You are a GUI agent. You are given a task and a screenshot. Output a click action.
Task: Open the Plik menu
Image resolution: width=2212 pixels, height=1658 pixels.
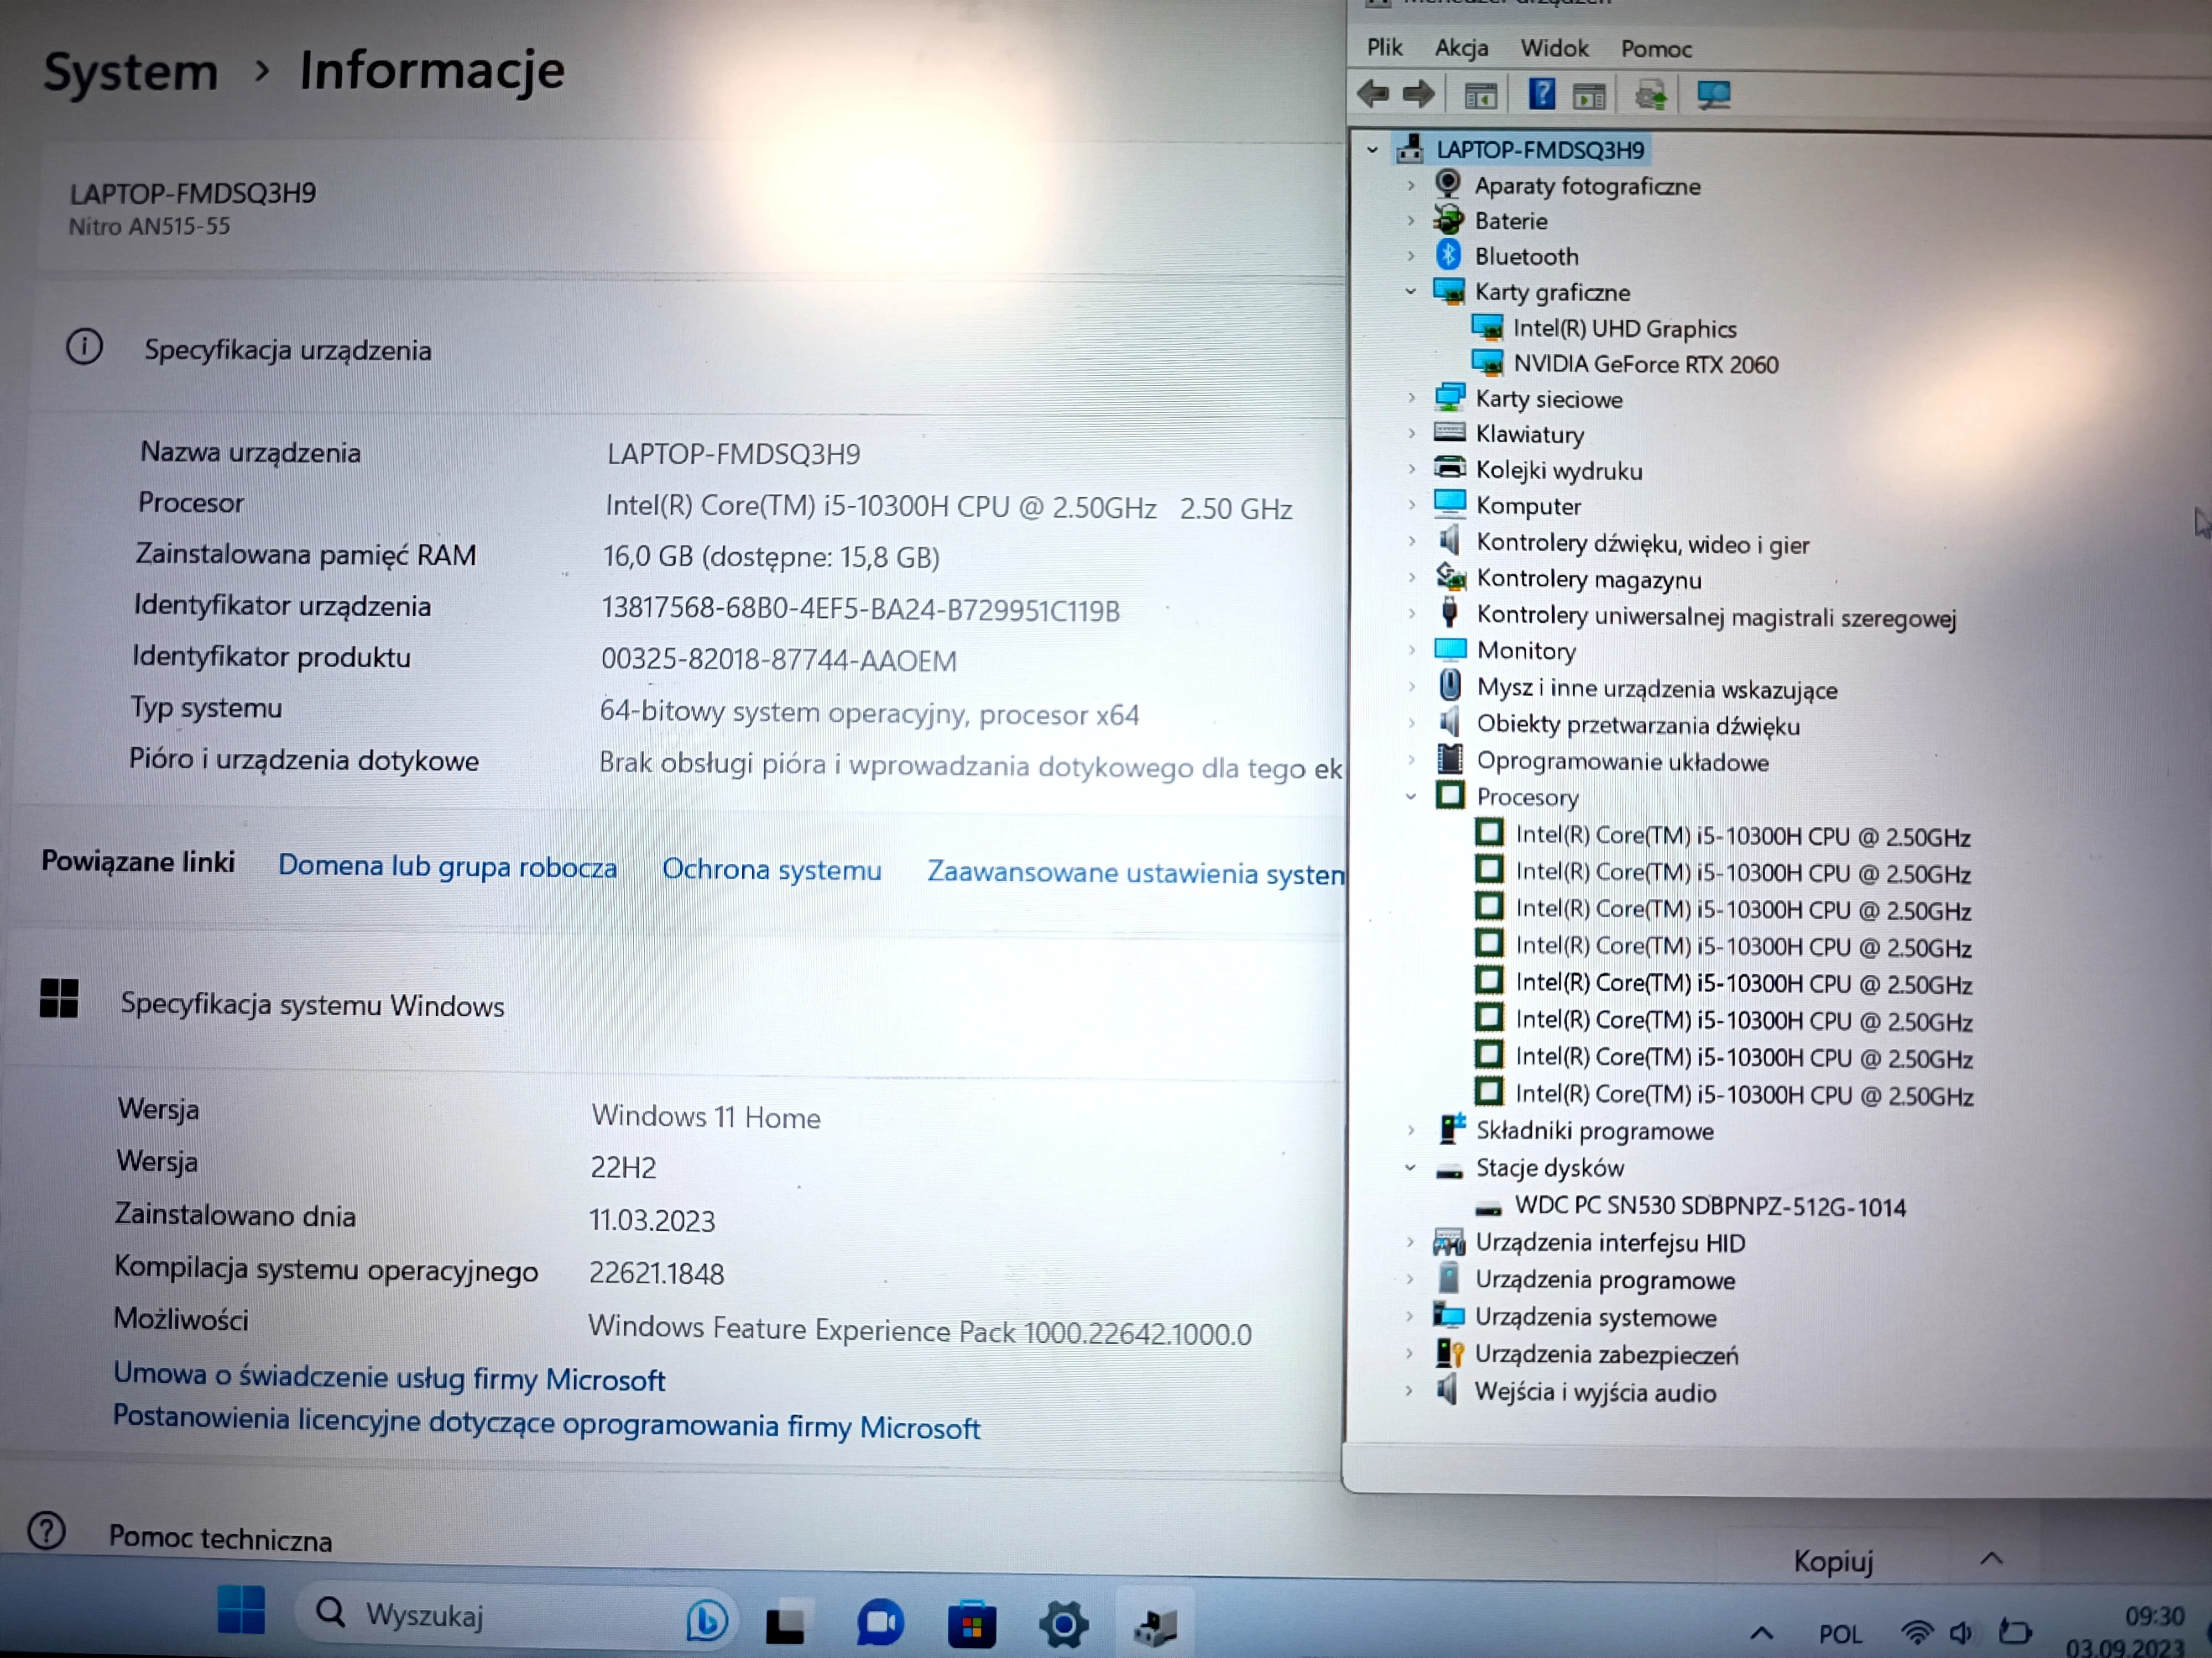pyautogui.click(x=1384, y=47)
